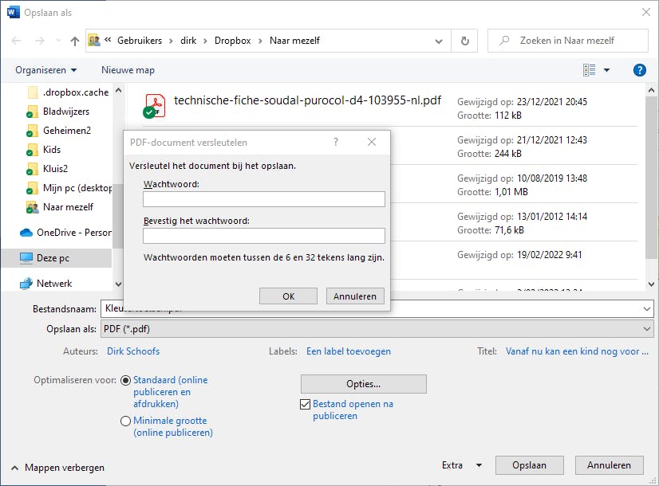Screen dimensions: 659x486
Task: Collapse folders with Mappen verbergen
Action: click(x=57, y=468)
